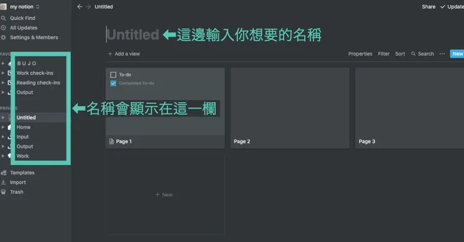Click Add a view
The image size is (464, 242).
(124, 54)
